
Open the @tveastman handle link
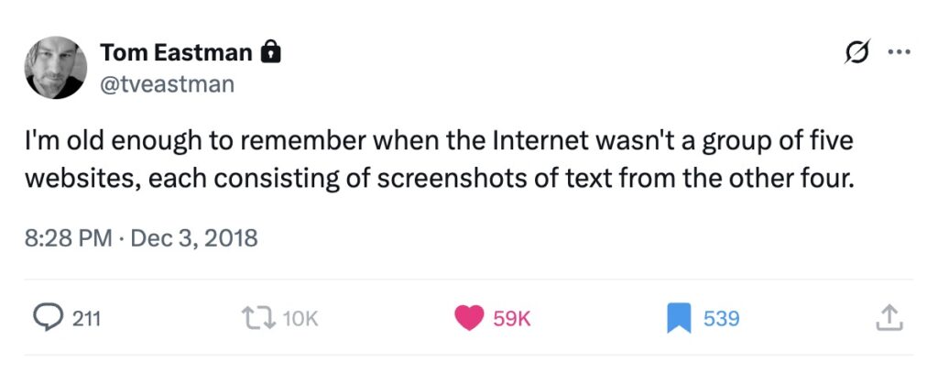coord(168,84)
